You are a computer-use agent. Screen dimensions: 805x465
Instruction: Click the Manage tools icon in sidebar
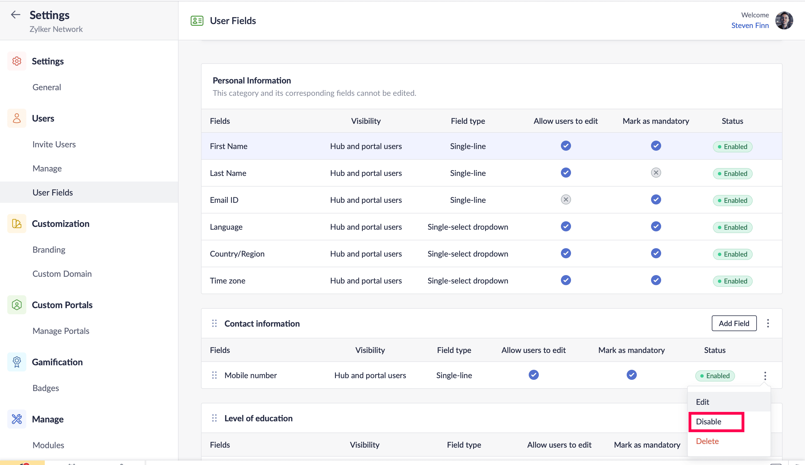tap(17, 419)
